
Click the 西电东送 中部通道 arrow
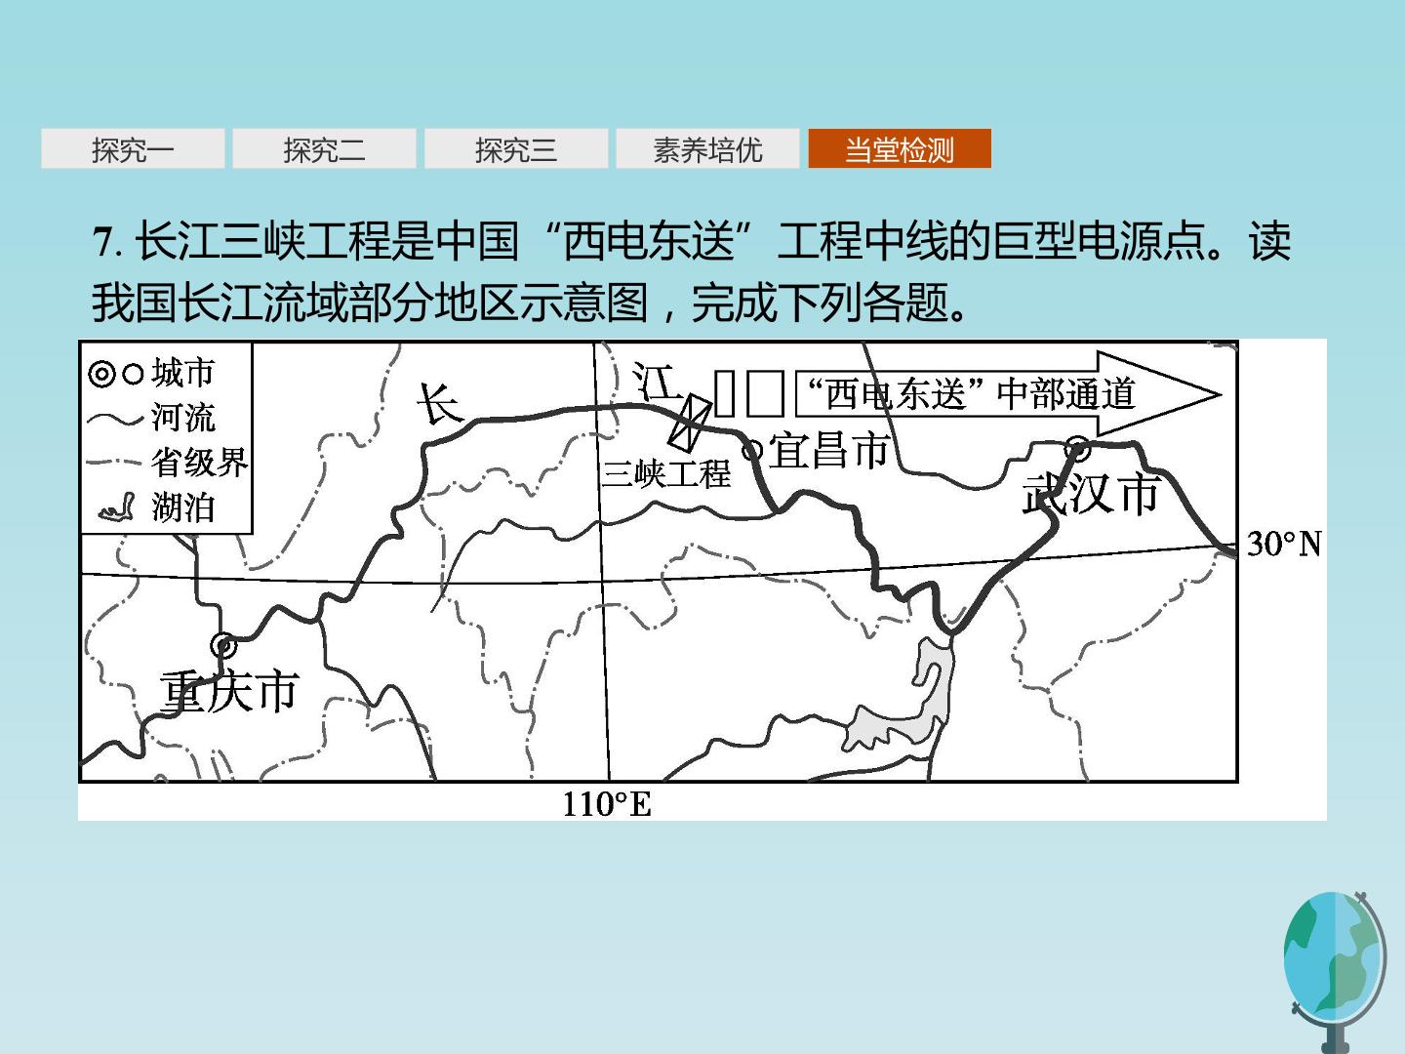[x=1008, y=394]
